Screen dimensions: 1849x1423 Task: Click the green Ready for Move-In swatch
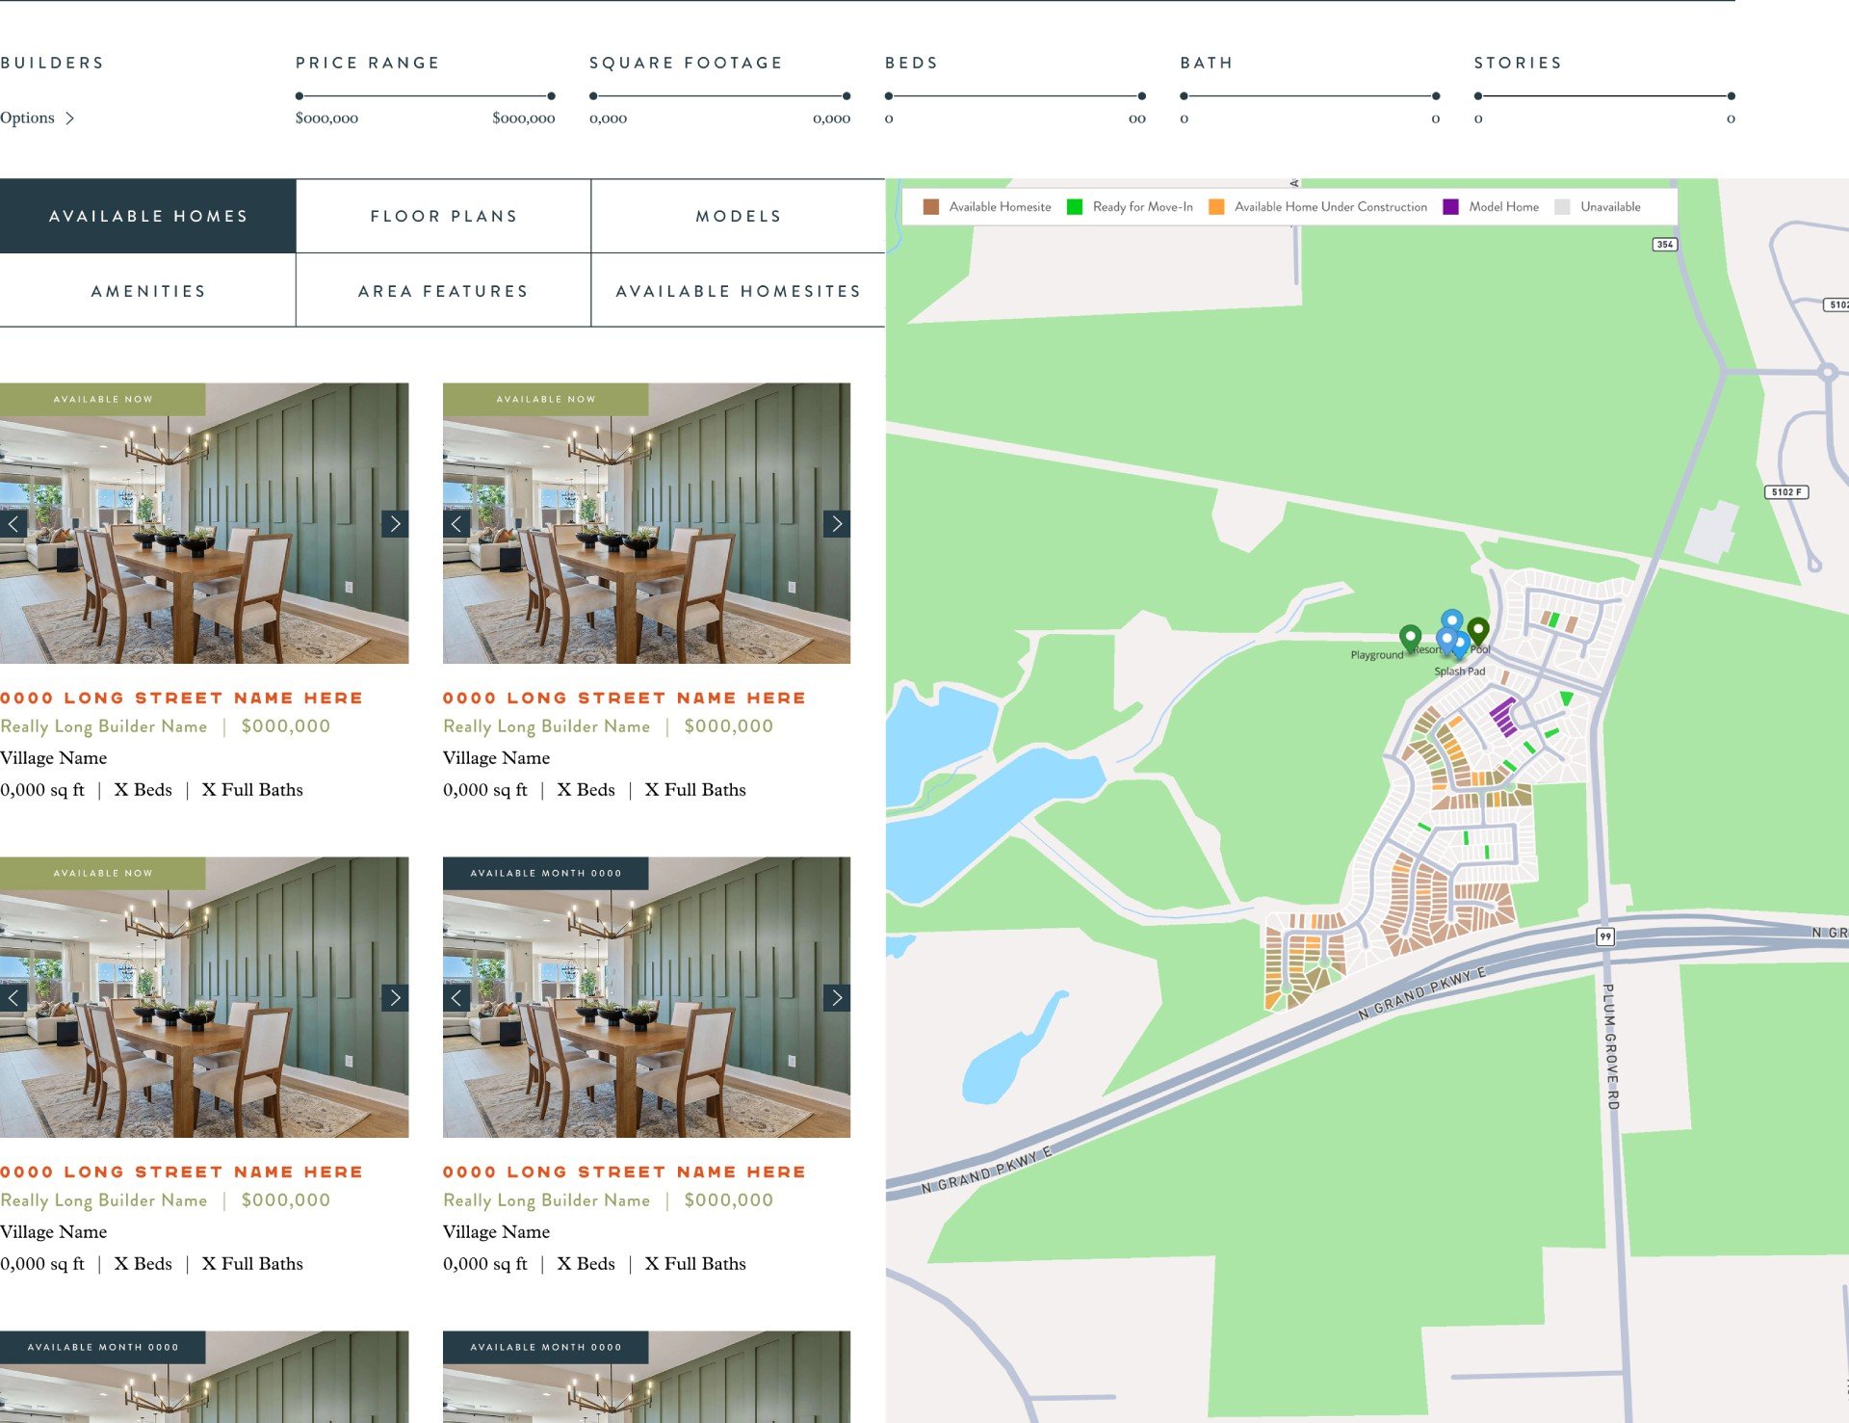click(1075, 207)
